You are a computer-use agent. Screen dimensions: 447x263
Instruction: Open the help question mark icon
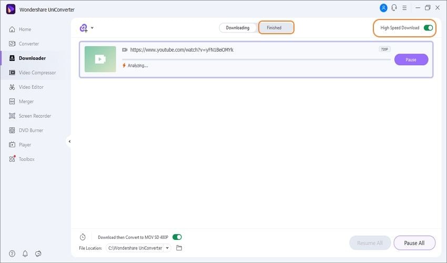click(x=12, y=254)
